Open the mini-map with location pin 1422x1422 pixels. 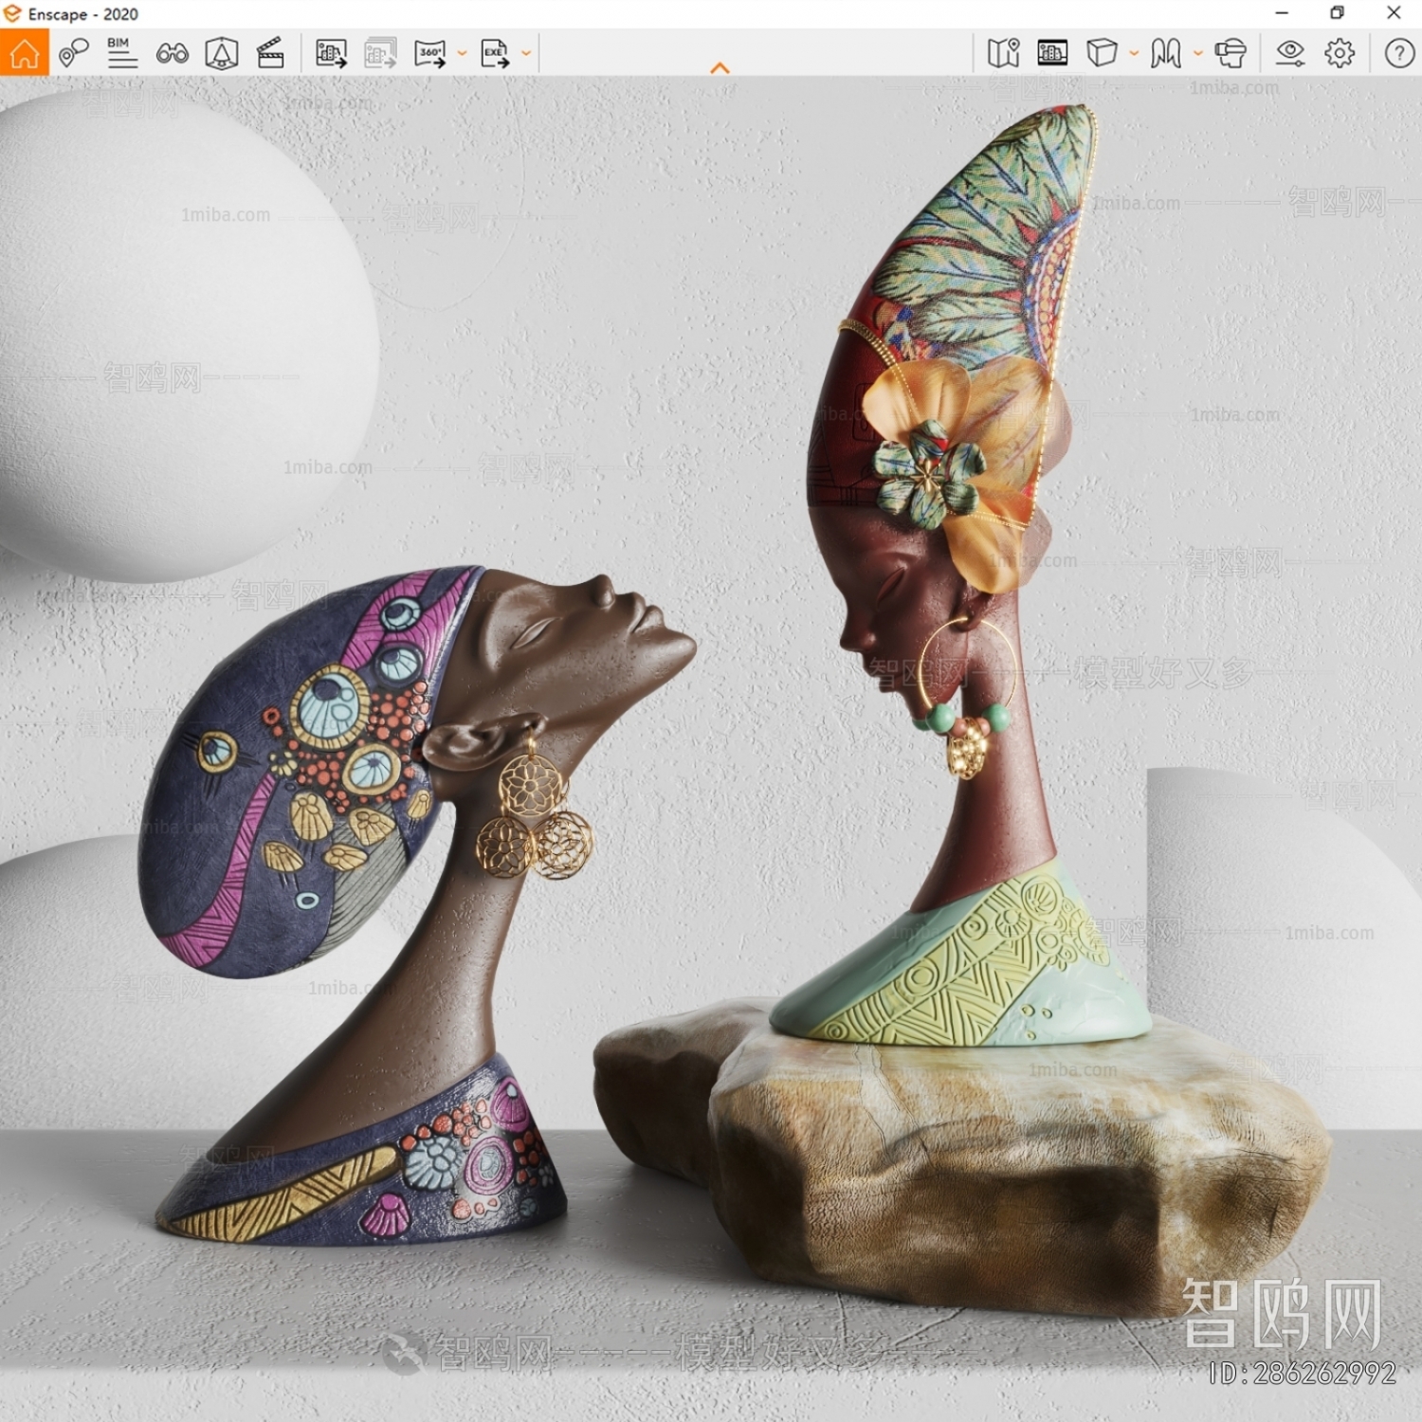1003,53
